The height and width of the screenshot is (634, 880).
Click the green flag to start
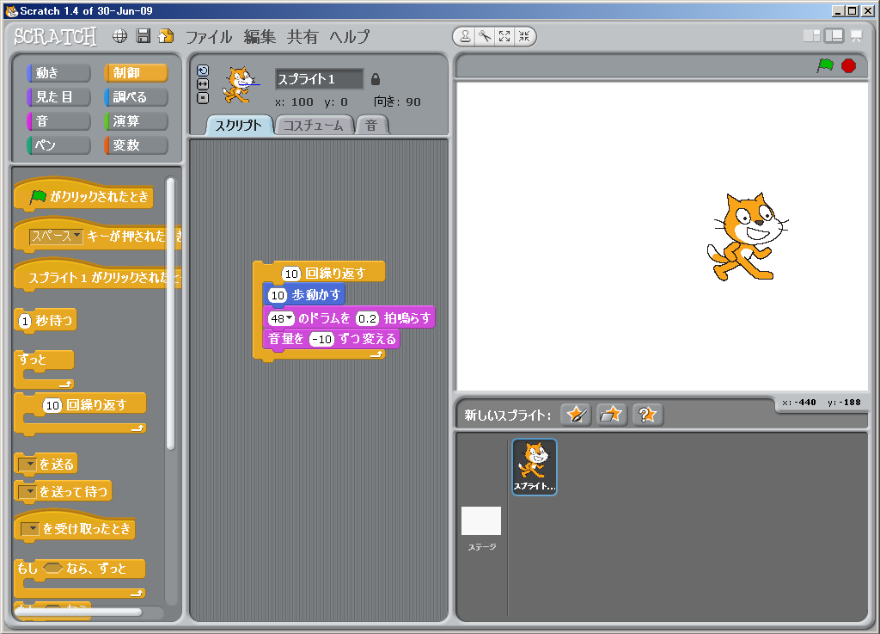click(x=825, y=65)
